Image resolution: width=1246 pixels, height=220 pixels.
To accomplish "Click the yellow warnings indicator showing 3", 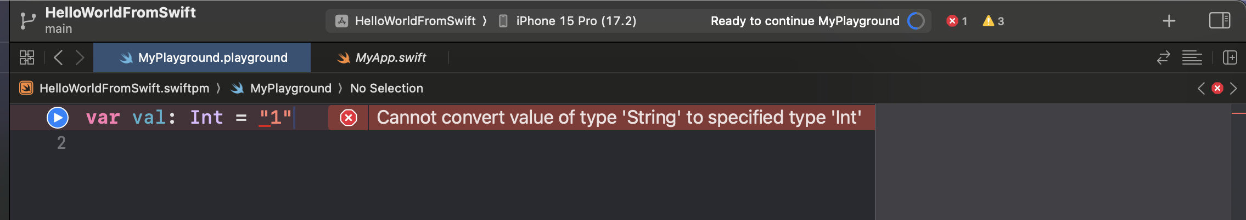I will point(993,21).
